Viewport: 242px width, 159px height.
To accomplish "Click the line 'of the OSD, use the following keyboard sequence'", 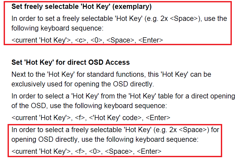I will (x=89, y=106).
